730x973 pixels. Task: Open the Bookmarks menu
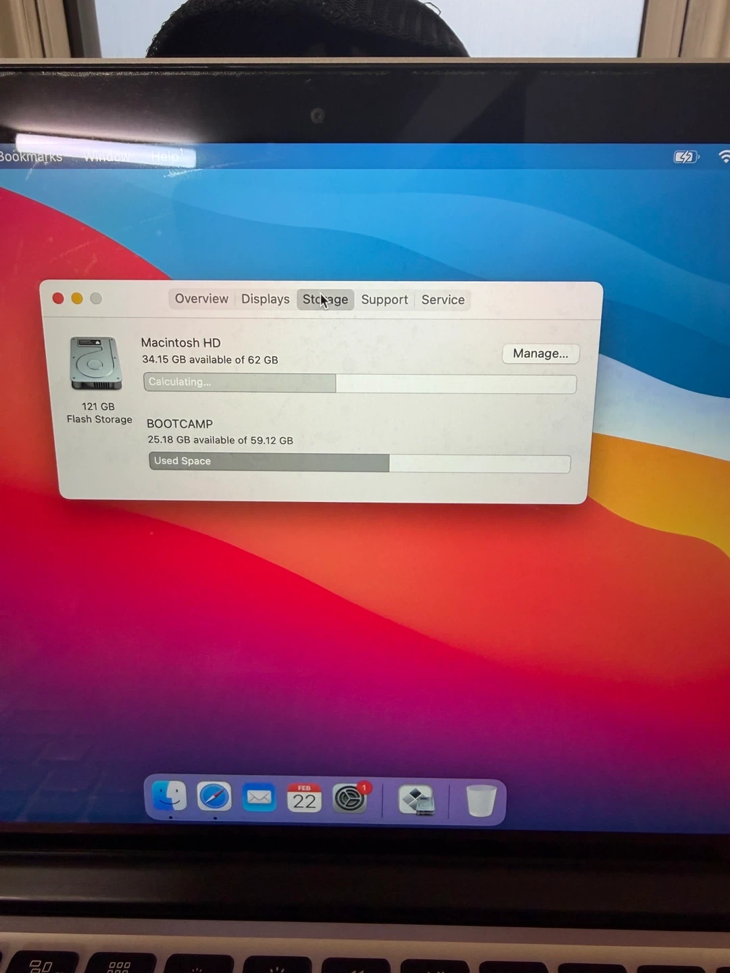tap(30, 157)
